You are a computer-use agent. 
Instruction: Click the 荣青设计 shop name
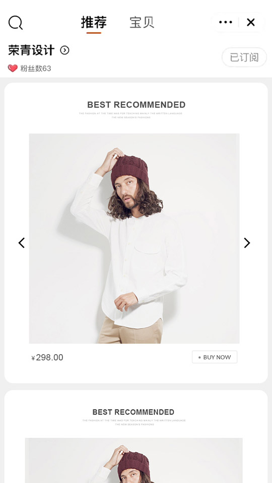[31, 50]
